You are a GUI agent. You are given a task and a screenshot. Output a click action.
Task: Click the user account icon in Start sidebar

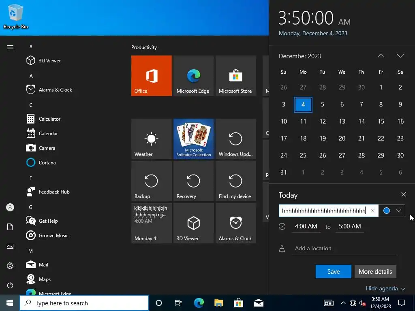(10, 207)
